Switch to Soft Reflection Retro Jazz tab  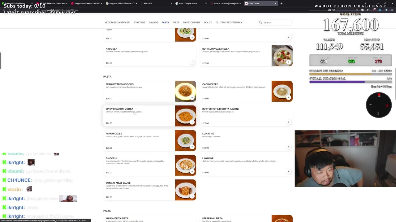pos(52,3)
